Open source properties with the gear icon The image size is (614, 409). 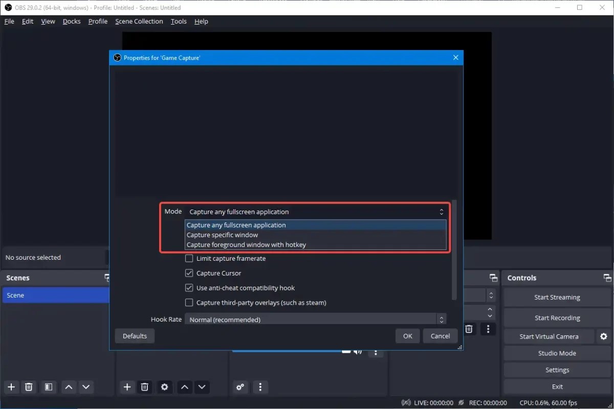(164, 387)
